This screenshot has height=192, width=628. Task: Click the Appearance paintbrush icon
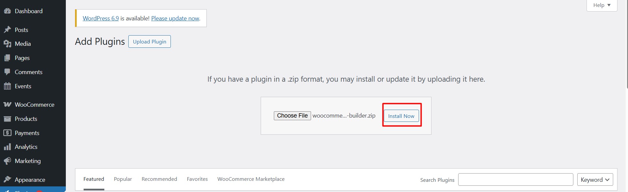point(7,179)
